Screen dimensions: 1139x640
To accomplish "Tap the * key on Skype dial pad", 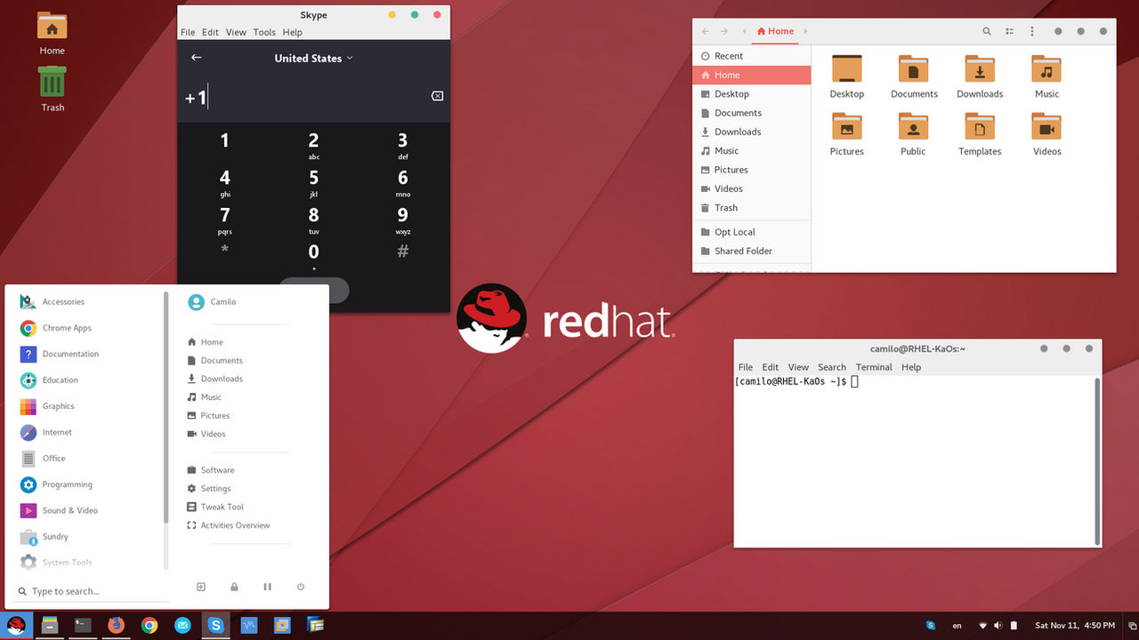I will [224, 251].
